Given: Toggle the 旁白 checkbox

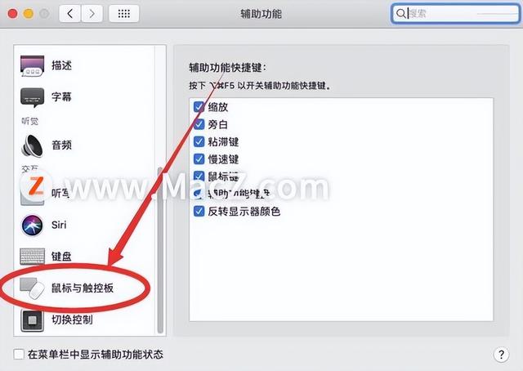Looking at the screenshot, I should tap(199, 124).
